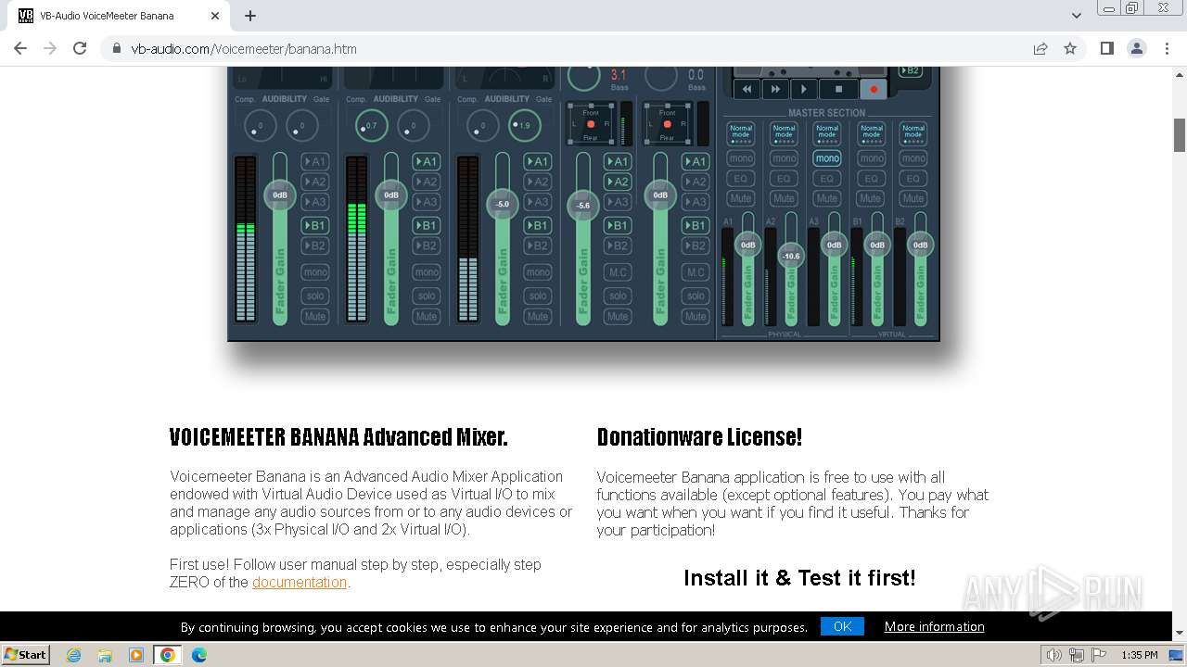Toggle A2 routing on the -5.6 fader strip
This screenshot has width=1187, height=667.
pyautogui.click(x=618, y=182)
